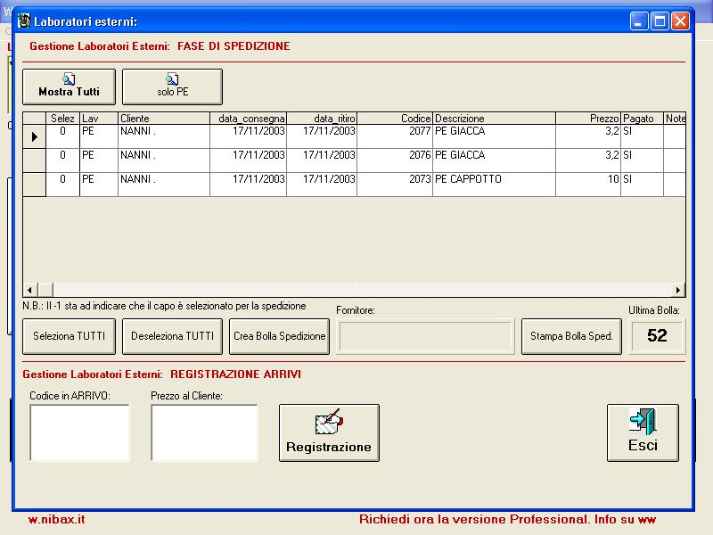The width and height of the screenshot is (713, 535).
Task: Click the Prezzo column header
Action: [x=588, y=119]
